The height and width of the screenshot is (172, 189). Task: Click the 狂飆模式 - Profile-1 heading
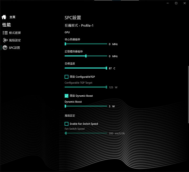(79, 25)
